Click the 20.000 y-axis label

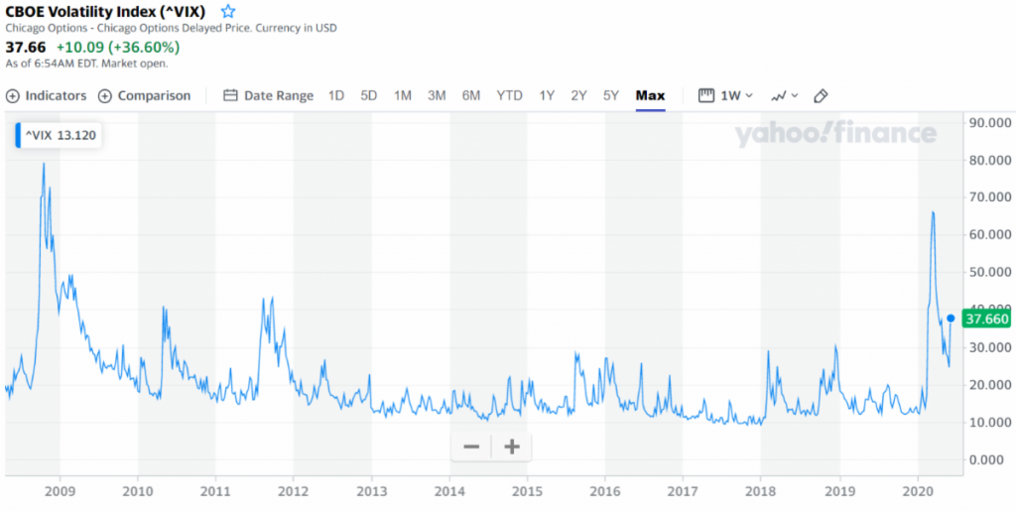coord(990,385)
